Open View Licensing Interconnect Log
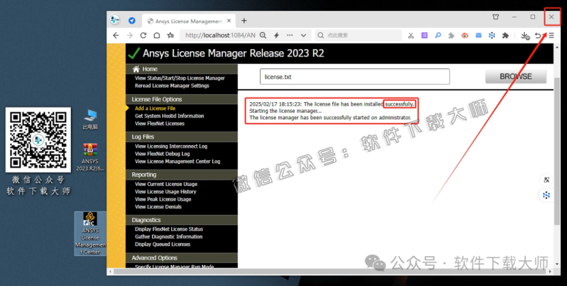Image resolution: width=567 pixels, height=286 pixels. [x=171, y=146]
